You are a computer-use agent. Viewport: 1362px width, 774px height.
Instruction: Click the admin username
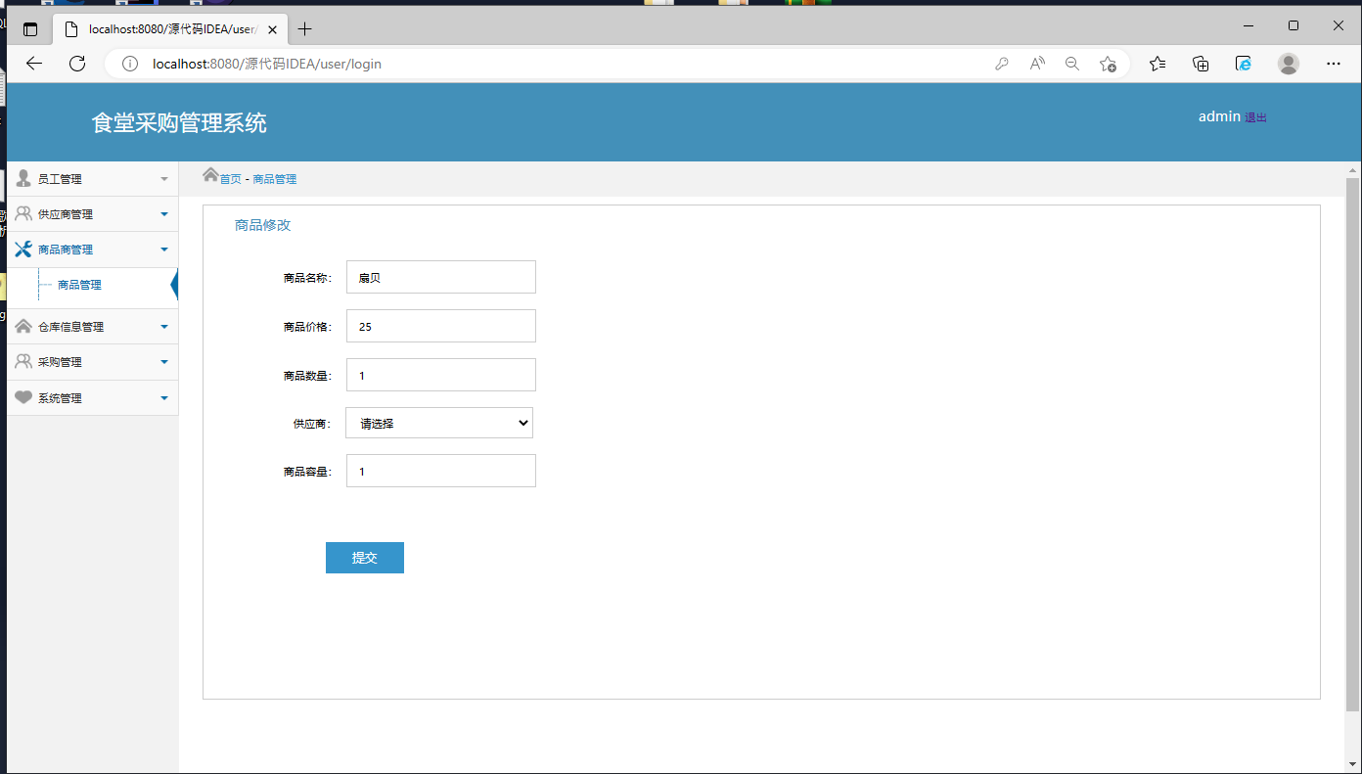[x=1219, y=116]
